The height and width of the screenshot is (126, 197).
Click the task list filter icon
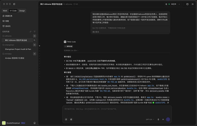point(35,31)
